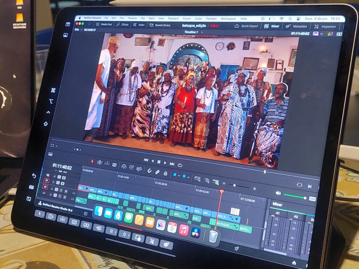Click the Overwrite Clip icon
Viewport: 359px width, 269px height.
tap(132, 167)
